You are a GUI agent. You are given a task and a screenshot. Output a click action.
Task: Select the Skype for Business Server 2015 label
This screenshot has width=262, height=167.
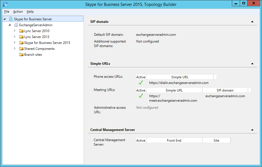click(47, 43)
